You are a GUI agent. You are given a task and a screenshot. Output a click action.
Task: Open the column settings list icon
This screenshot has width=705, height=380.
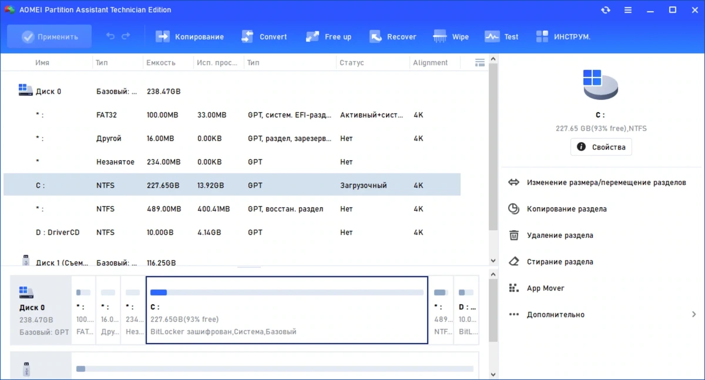point(480,62)
